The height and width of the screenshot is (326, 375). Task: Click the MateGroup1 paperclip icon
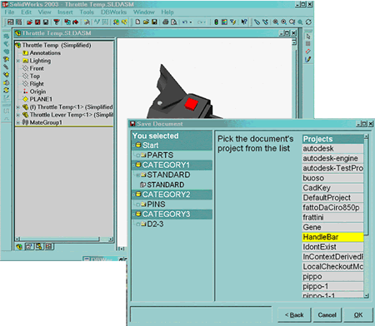25,122
